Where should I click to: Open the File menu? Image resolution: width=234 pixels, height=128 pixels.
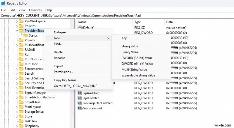pyautogui.click(x=4, y=10)
